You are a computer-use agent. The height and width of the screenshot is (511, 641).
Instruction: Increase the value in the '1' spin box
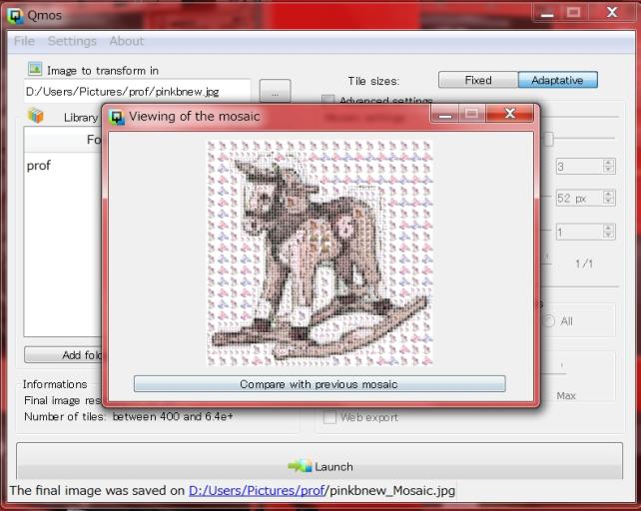pos(608,229)
